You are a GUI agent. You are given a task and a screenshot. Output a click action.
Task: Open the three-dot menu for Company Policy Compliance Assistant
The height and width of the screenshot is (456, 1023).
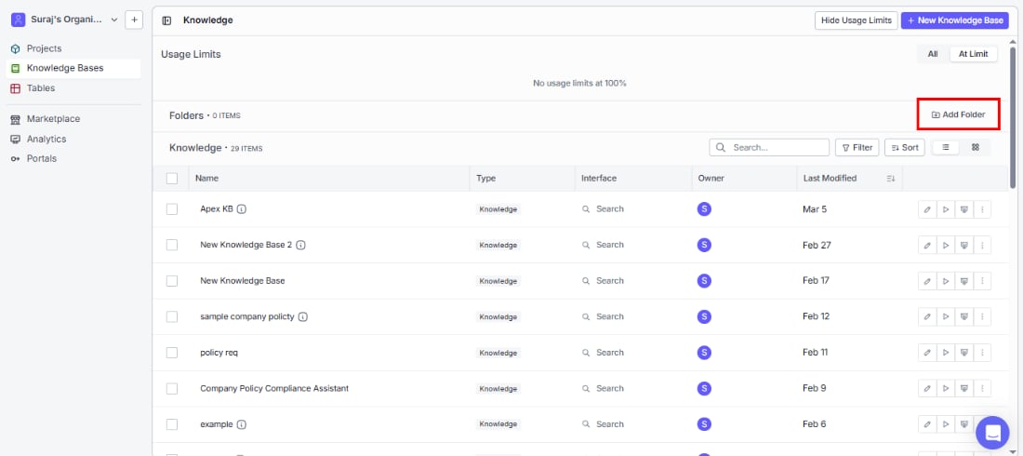click(982, 389)
